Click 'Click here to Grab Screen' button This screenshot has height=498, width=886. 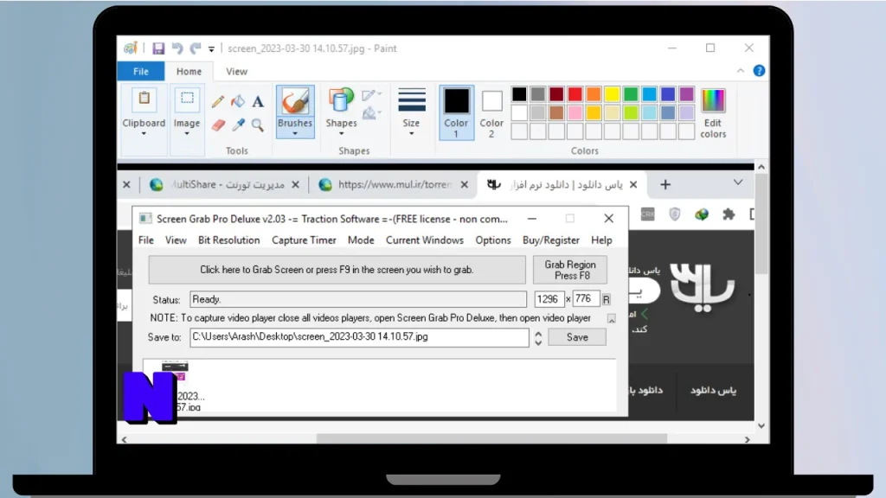[x=337, y=270]
